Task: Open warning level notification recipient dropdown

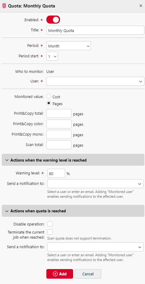Action: [95, 184]
